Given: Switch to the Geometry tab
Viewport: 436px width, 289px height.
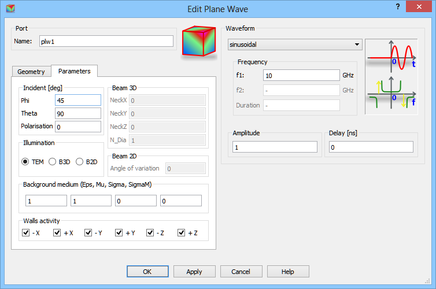Looking at the screenshot, I should point(31,72).
